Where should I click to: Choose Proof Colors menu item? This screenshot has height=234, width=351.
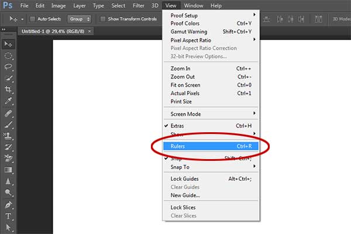click(x=211, y=23)
